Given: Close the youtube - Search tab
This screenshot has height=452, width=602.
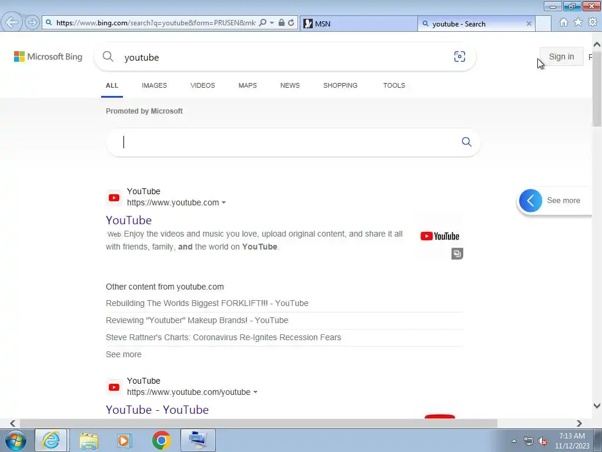Looking at the screenshot, I should (x=529, y=24).
